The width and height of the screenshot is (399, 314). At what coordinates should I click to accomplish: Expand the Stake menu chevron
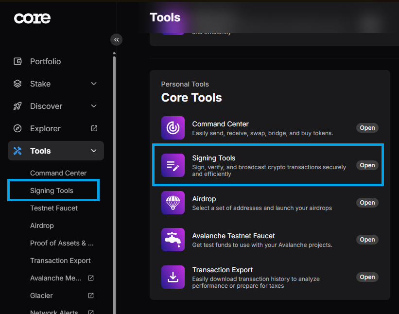coord(94,84)
